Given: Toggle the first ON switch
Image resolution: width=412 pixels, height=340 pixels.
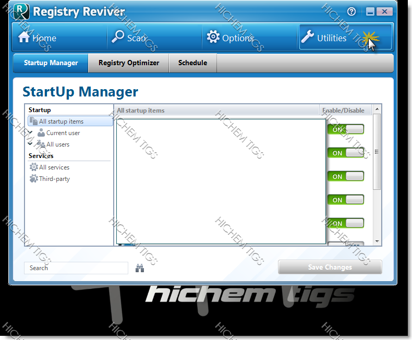Looking at the screenshot, I should tap(346, 129).
